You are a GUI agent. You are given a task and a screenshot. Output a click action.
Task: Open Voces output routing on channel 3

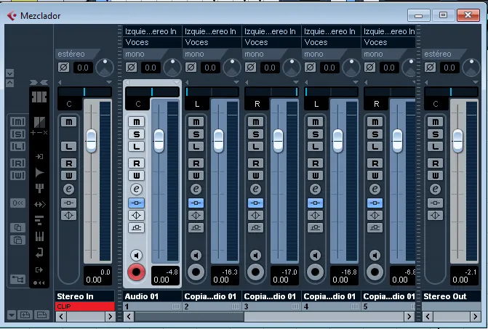pos(271,42)
